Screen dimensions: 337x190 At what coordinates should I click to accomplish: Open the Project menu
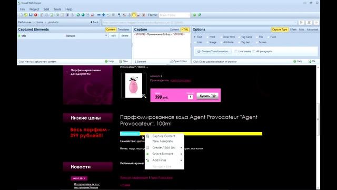34,9
